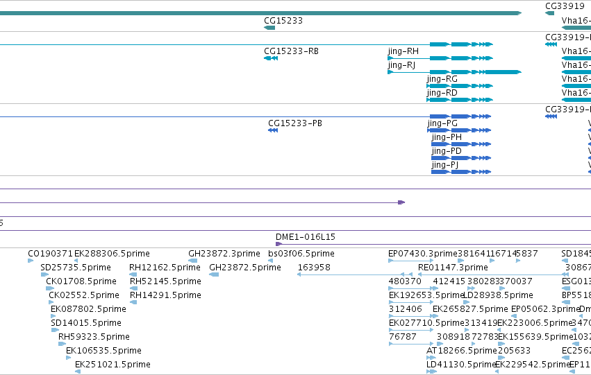The image size is (591, 375).
Task: Click the RH52145.5prime EST label
Action: click(x=165, y=281)
